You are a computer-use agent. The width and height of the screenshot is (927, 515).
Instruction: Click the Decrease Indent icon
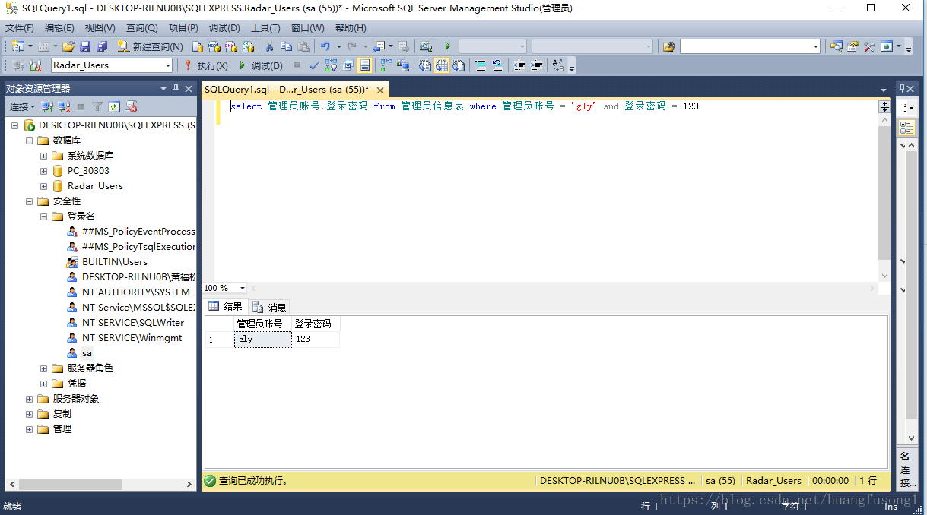pos(520,65)
